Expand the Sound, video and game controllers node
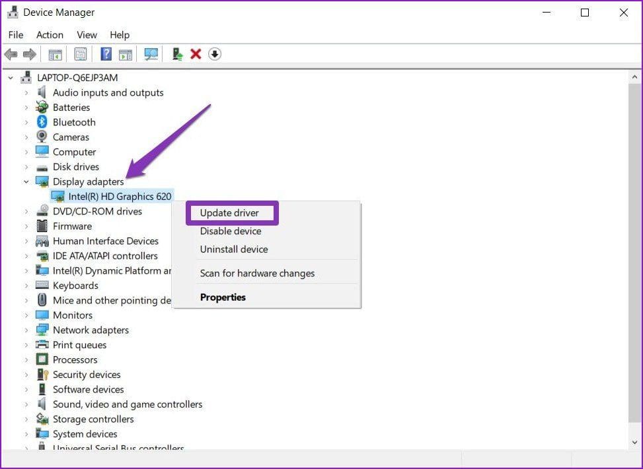The image size is (643, 469). click(x=26, y=404)
